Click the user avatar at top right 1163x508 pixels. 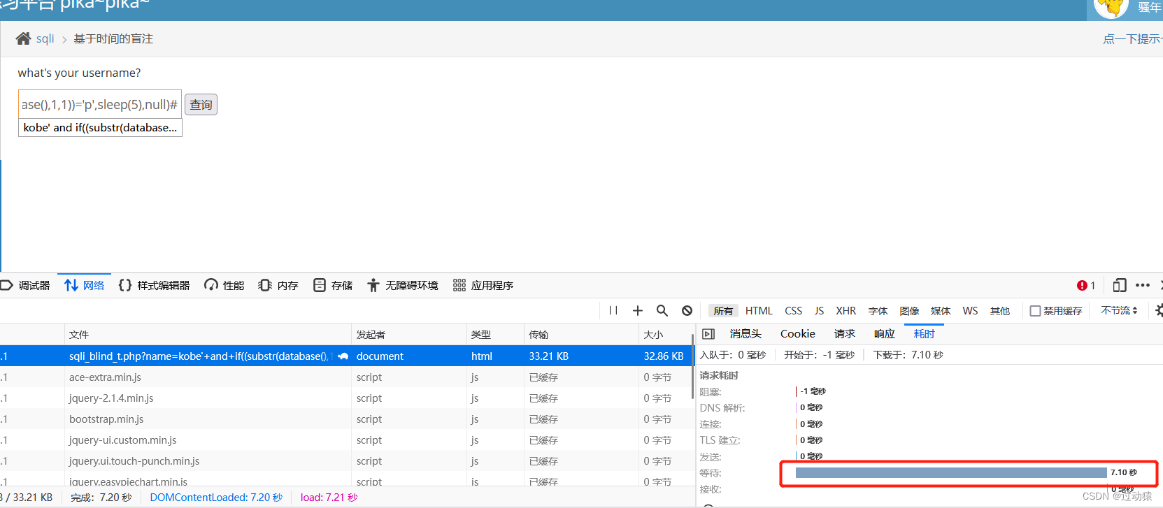(x=1111, y=7)
